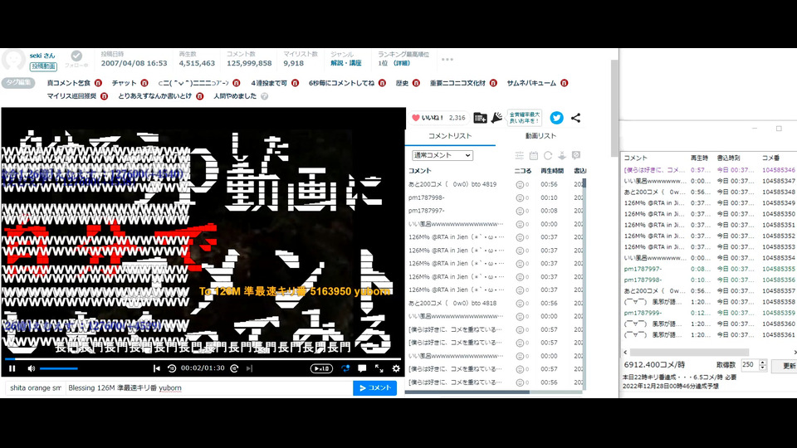
Task: Seek on the video progress bar
Action: (203, 358)
